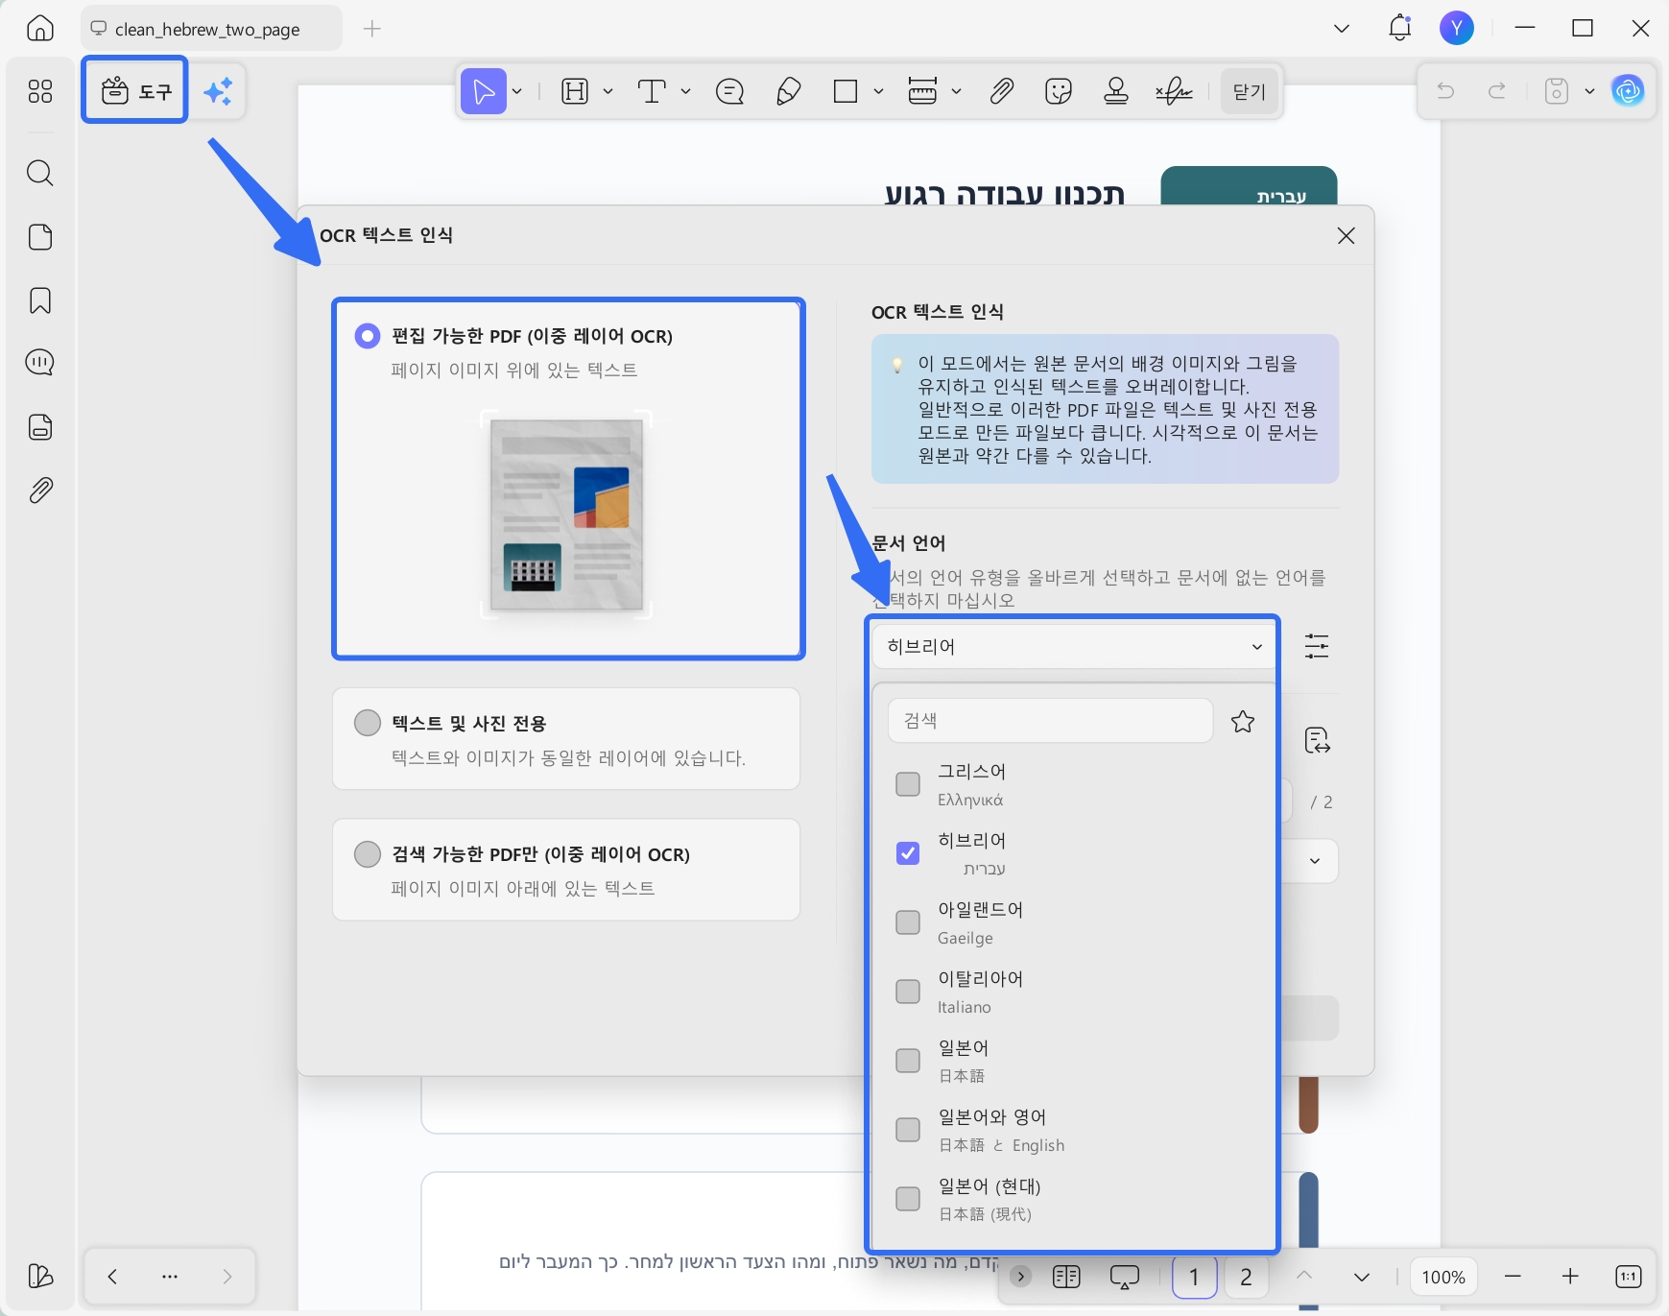
Task: Check the 이탈리아어 language box
Action: pyautogui.click(x=907, y=992)
